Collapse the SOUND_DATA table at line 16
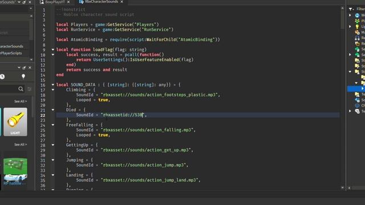 tap(53, 85)
